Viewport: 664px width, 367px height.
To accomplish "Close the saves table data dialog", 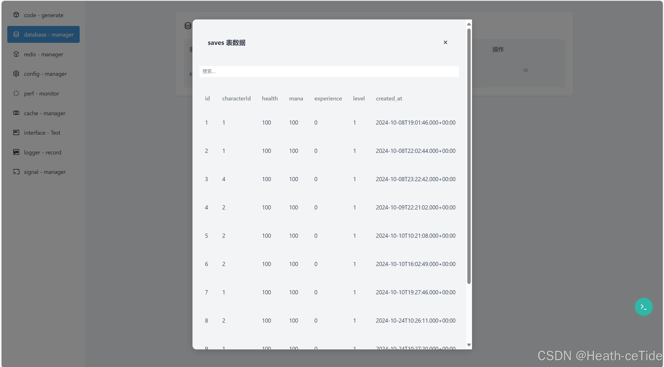I will [x=445, y=42].
